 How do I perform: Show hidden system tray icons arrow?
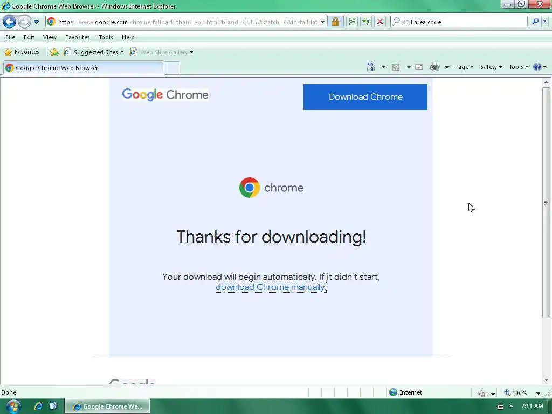pyautogui.click(x=511, y=406)
